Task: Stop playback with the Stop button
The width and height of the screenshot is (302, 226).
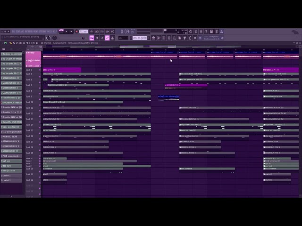Action: 71,32
